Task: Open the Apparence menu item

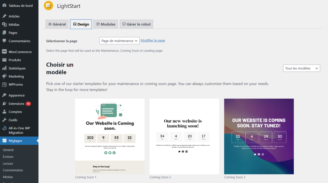Action: pos(19,95)
